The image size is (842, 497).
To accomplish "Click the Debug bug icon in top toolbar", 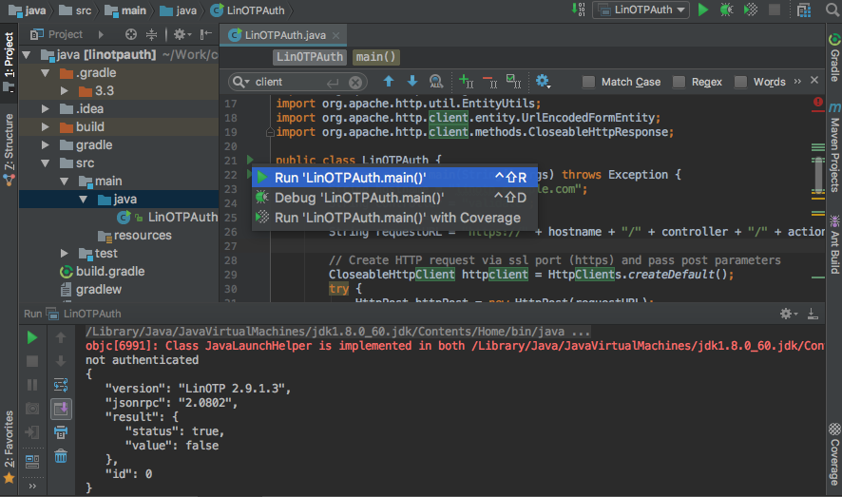I will [727, 10].
